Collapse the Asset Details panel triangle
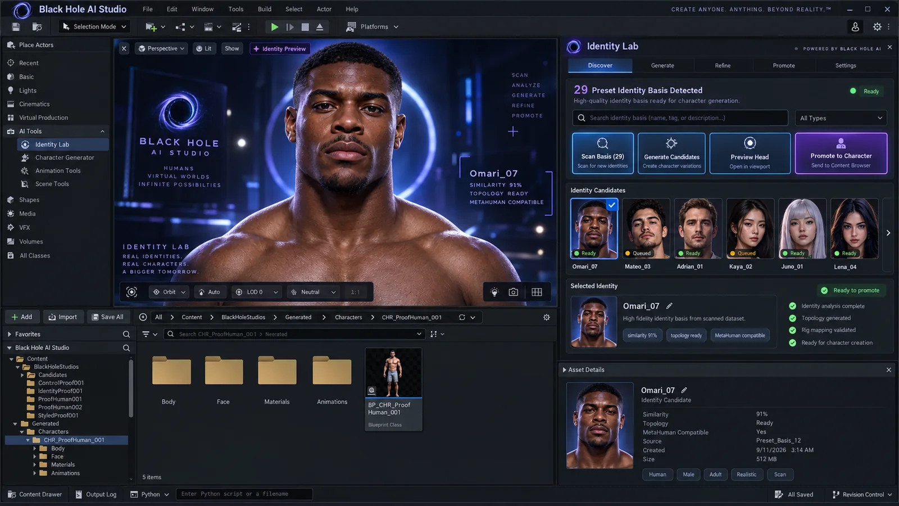This screenshot has width=899, height=506. click(x=564, y=370)
